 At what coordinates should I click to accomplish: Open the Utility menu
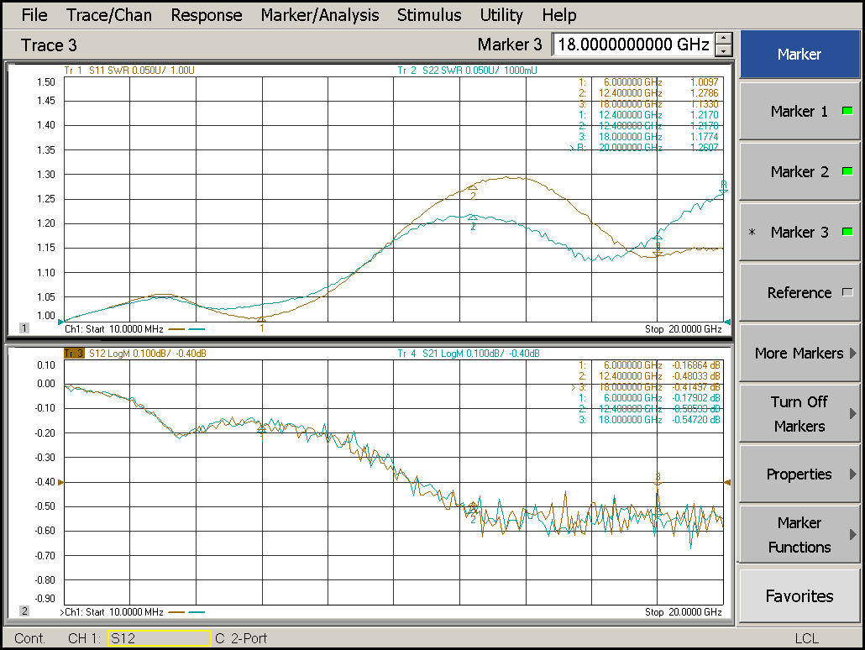click(501, 15)
